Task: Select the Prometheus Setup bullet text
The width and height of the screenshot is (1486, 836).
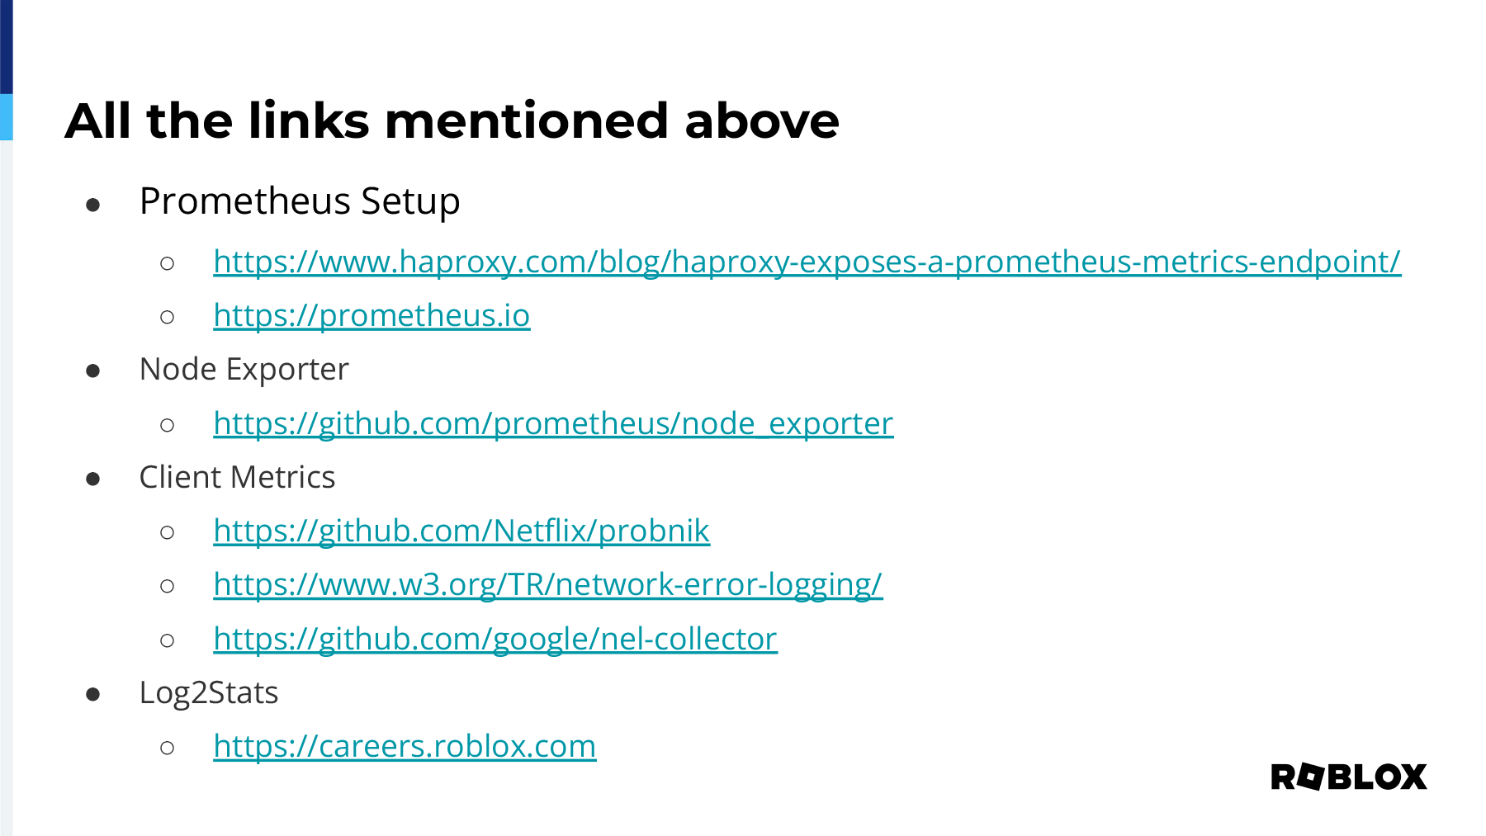Action: 300,201
